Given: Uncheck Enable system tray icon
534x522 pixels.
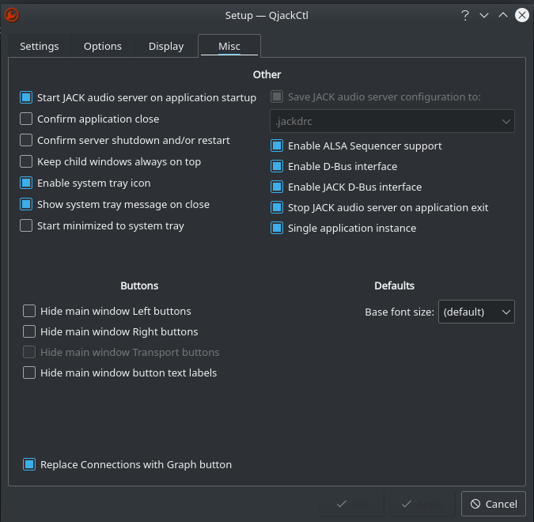Looking at the screenshot, I should click(26, 183).
